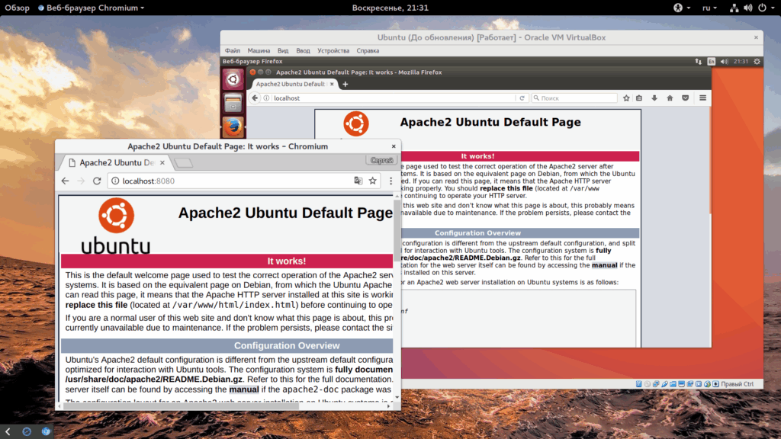Viewport: 781px width, 439px height.
Task: Open the Устройства menu in VirtualBox
Action: pos(333,51)
